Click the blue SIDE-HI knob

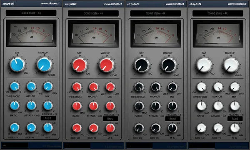(31, 127)
